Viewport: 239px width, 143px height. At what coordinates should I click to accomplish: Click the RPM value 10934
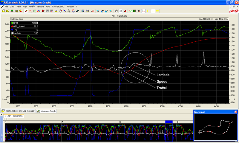(35, 23)
